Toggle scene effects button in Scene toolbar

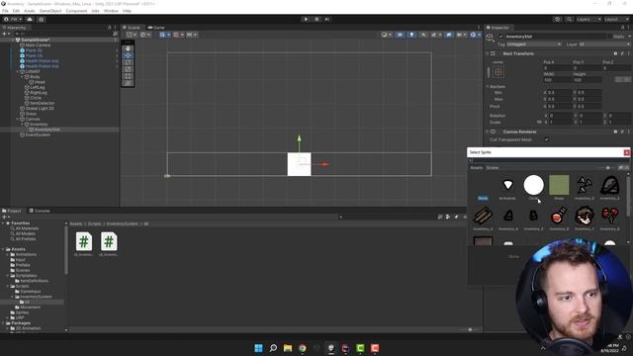coord(435,35)
